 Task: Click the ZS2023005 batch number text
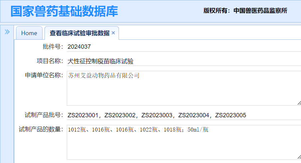[231, 115]
